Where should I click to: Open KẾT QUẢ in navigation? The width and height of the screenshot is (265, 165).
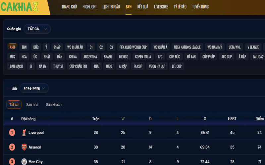143,7
